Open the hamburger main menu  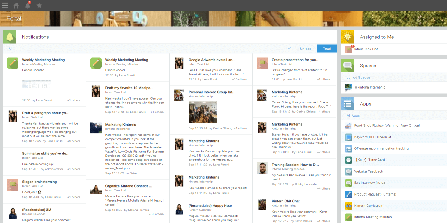click(5, 5)
